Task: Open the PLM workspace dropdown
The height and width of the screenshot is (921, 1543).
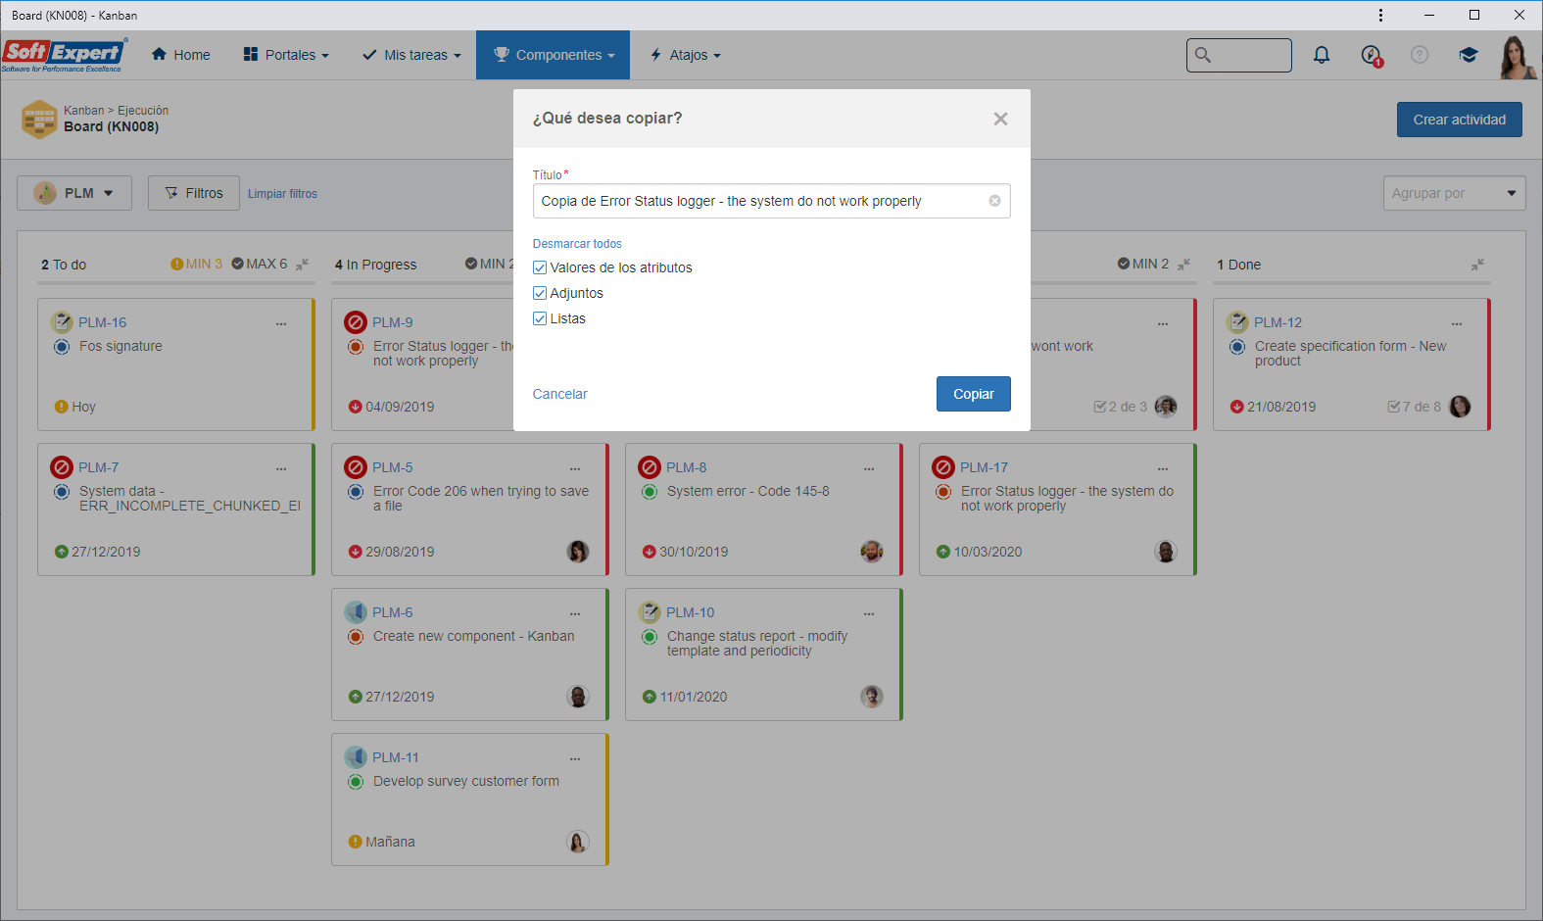Action: 72,193
